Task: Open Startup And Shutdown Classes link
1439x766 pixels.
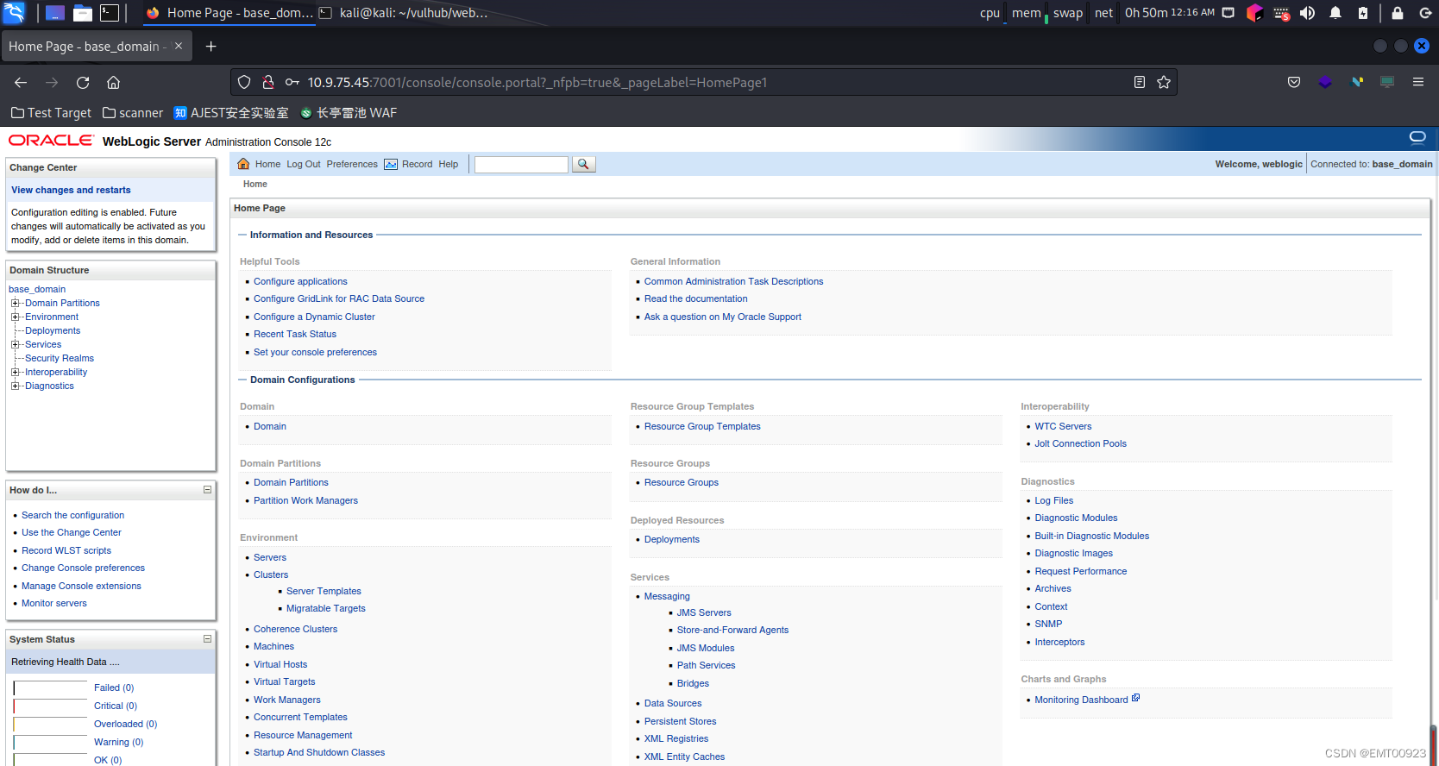Action: point(319,752)
